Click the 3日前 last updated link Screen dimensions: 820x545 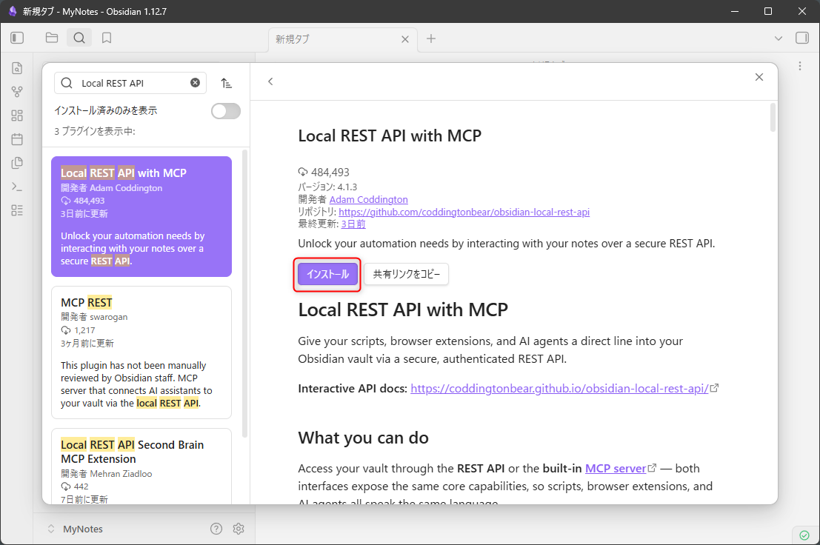pyautogui.click(x=353, y=224)
